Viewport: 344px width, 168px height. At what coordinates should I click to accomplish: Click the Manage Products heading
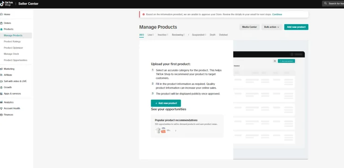pos(158,27)
